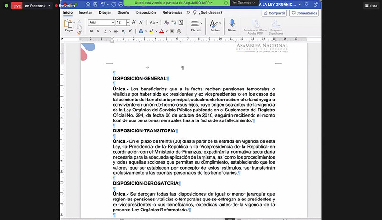Open the font color picker arrow

click(167, 31)
